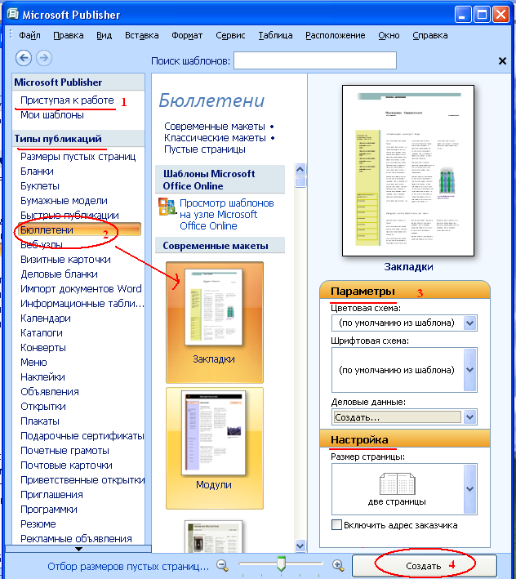Select 'Визитные карточки' publication type

(65, 260)
